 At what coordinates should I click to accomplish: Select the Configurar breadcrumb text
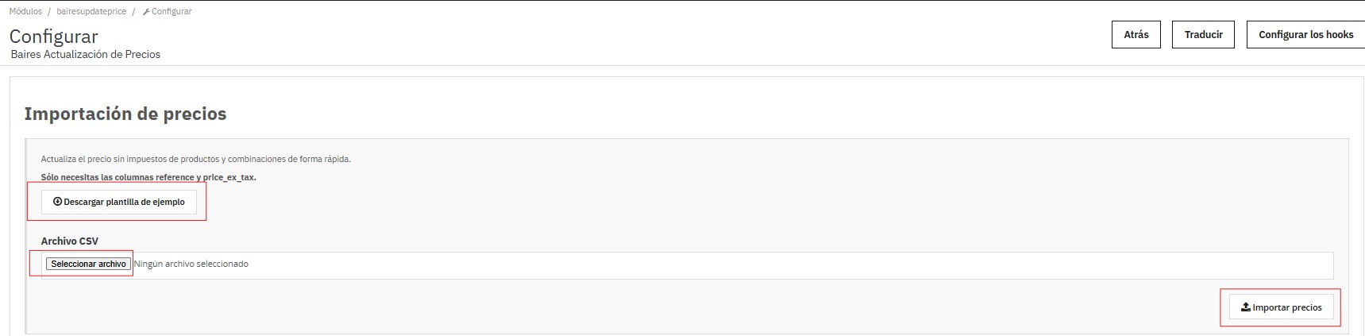click(x=172, y=12)
